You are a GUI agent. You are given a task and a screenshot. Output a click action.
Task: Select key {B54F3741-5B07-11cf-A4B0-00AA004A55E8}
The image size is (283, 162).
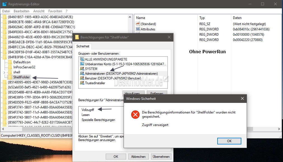pos(40,107)
